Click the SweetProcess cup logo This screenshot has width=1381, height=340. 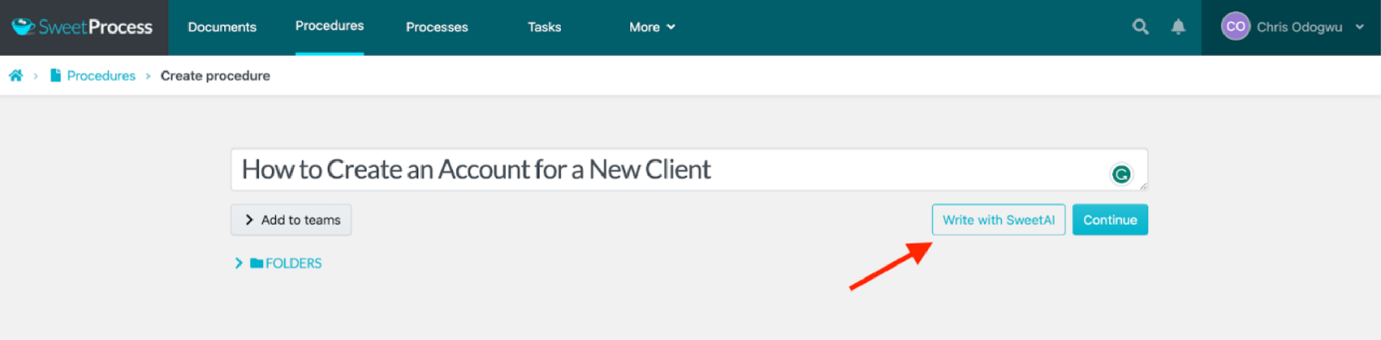(x=23, y=26)
